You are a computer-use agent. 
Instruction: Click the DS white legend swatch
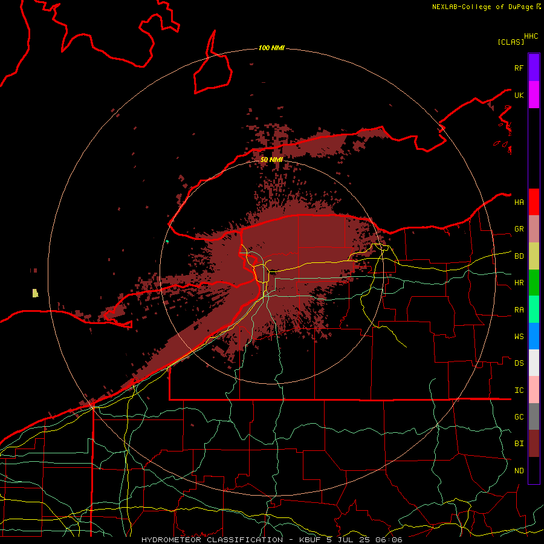click(x=534, y=363)
